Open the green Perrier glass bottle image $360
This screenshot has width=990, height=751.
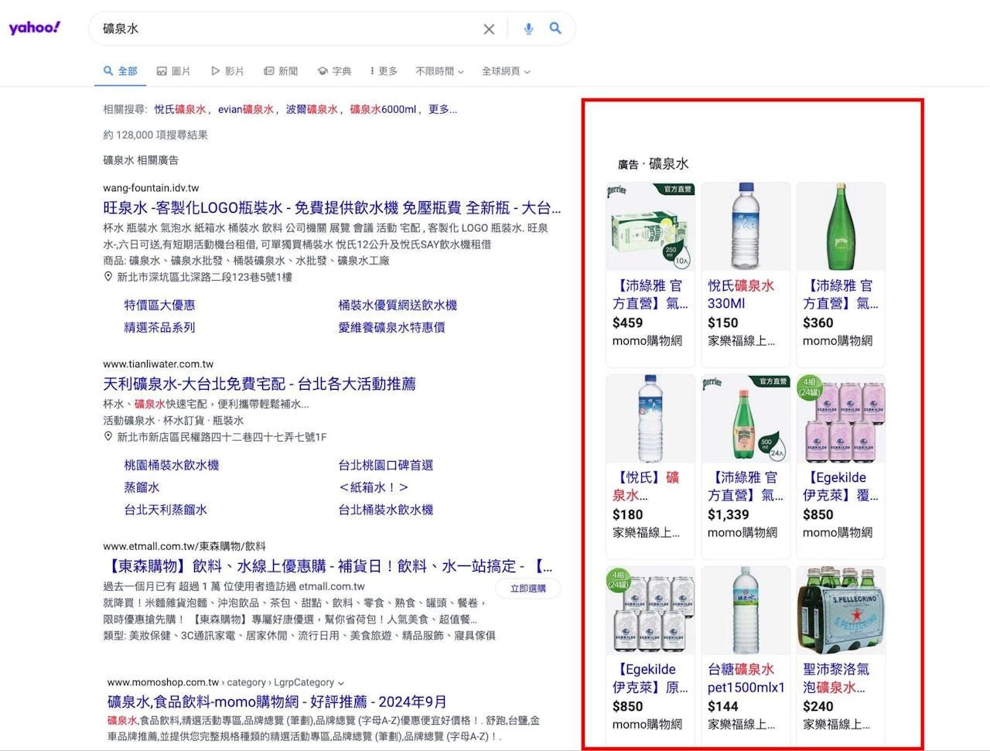tap(841, 227)
